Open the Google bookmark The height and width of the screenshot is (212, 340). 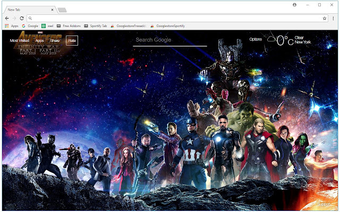coord(30,26)
